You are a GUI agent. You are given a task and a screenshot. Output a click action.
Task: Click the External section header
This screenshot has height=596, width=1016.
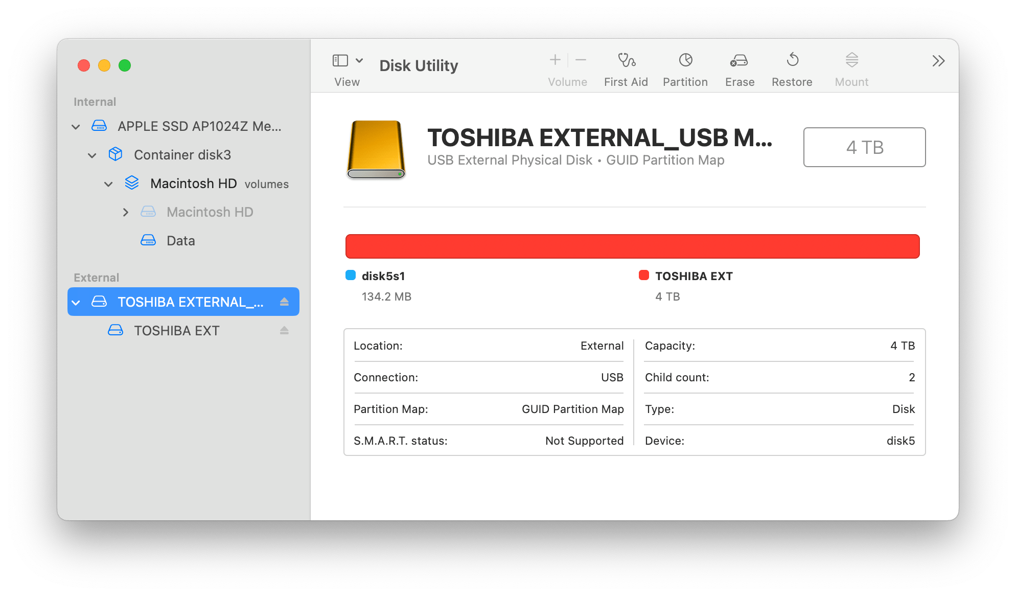pyautogui.click(x=96, y=278)
